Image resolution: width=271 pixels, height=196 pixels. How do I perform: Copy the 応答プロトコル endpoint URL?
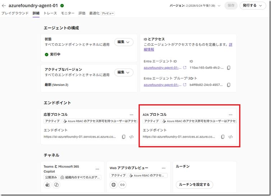pos(124,137)
